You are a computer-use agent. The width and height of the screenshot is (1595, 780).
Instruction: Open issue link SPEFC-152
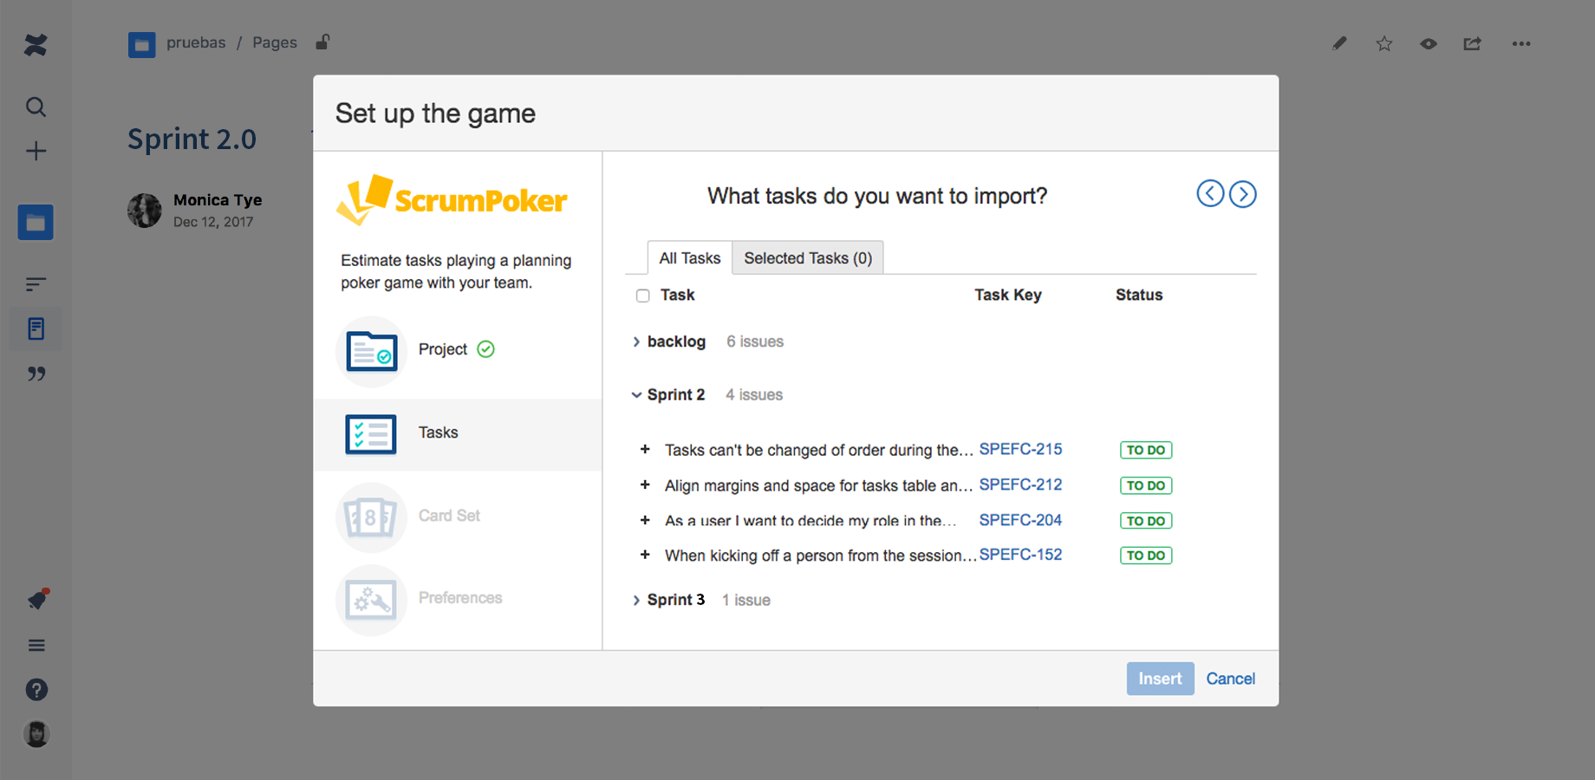1020,555
